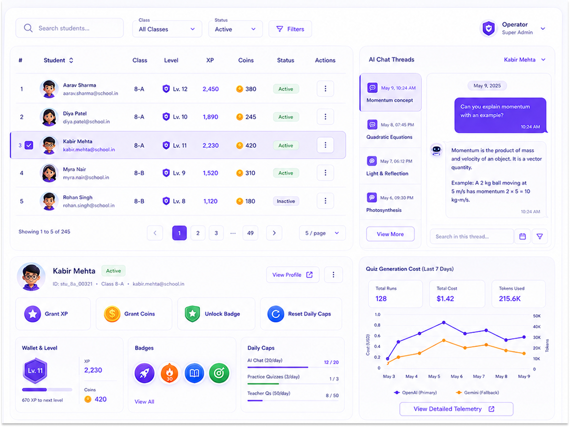Viewport: 570px width, 427px height.
Task: Click the flame 30 badge
Action: coord(169,373)
